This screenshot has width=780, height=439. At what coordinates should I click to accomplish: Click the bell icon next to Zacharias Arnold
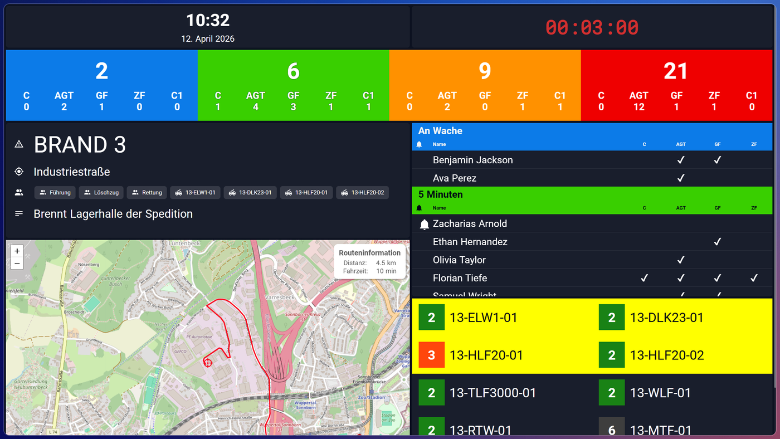point(424,224)
